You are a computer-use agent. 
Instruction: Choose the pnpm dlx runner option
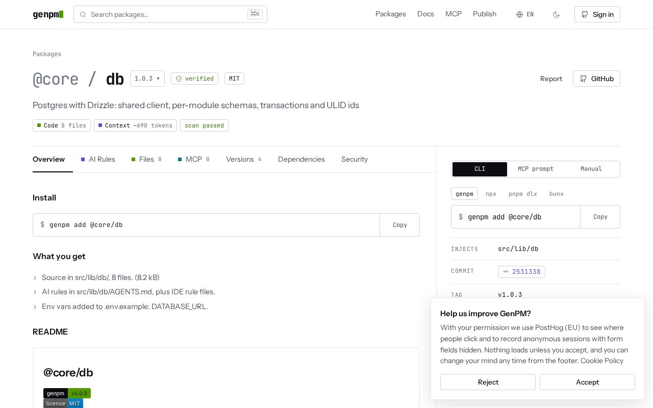523,194
